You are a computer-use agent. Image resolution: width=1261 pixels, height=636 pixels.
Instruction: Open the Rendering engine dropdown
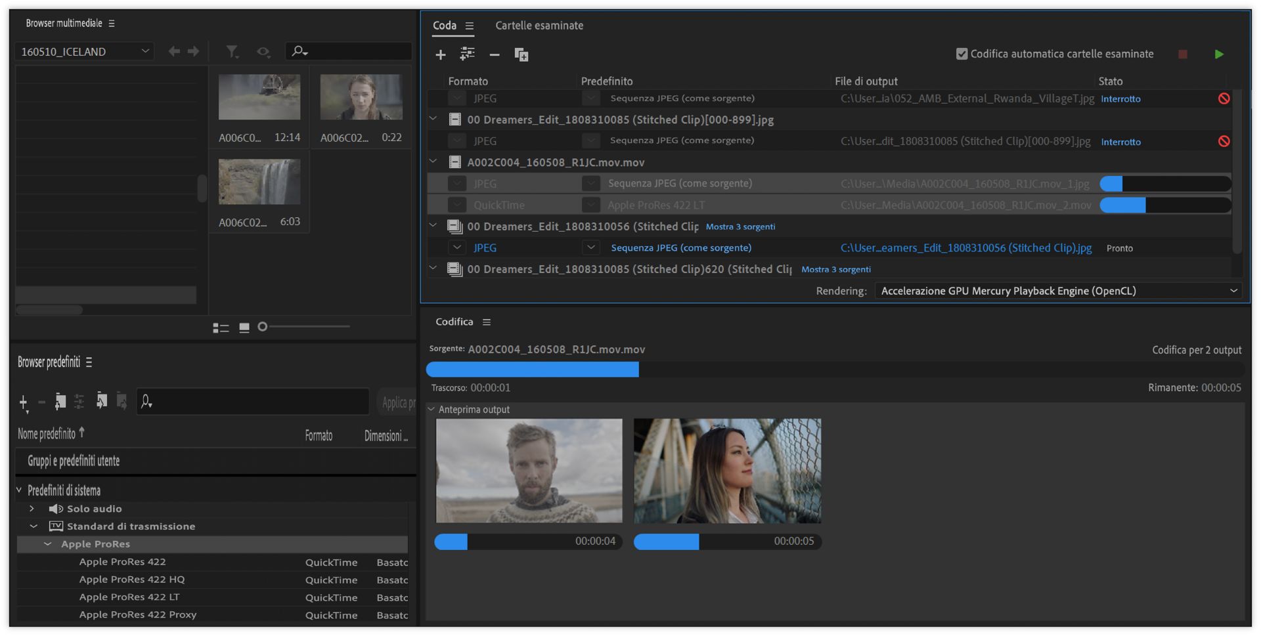pyautogui.click(x=1057, y=291)
